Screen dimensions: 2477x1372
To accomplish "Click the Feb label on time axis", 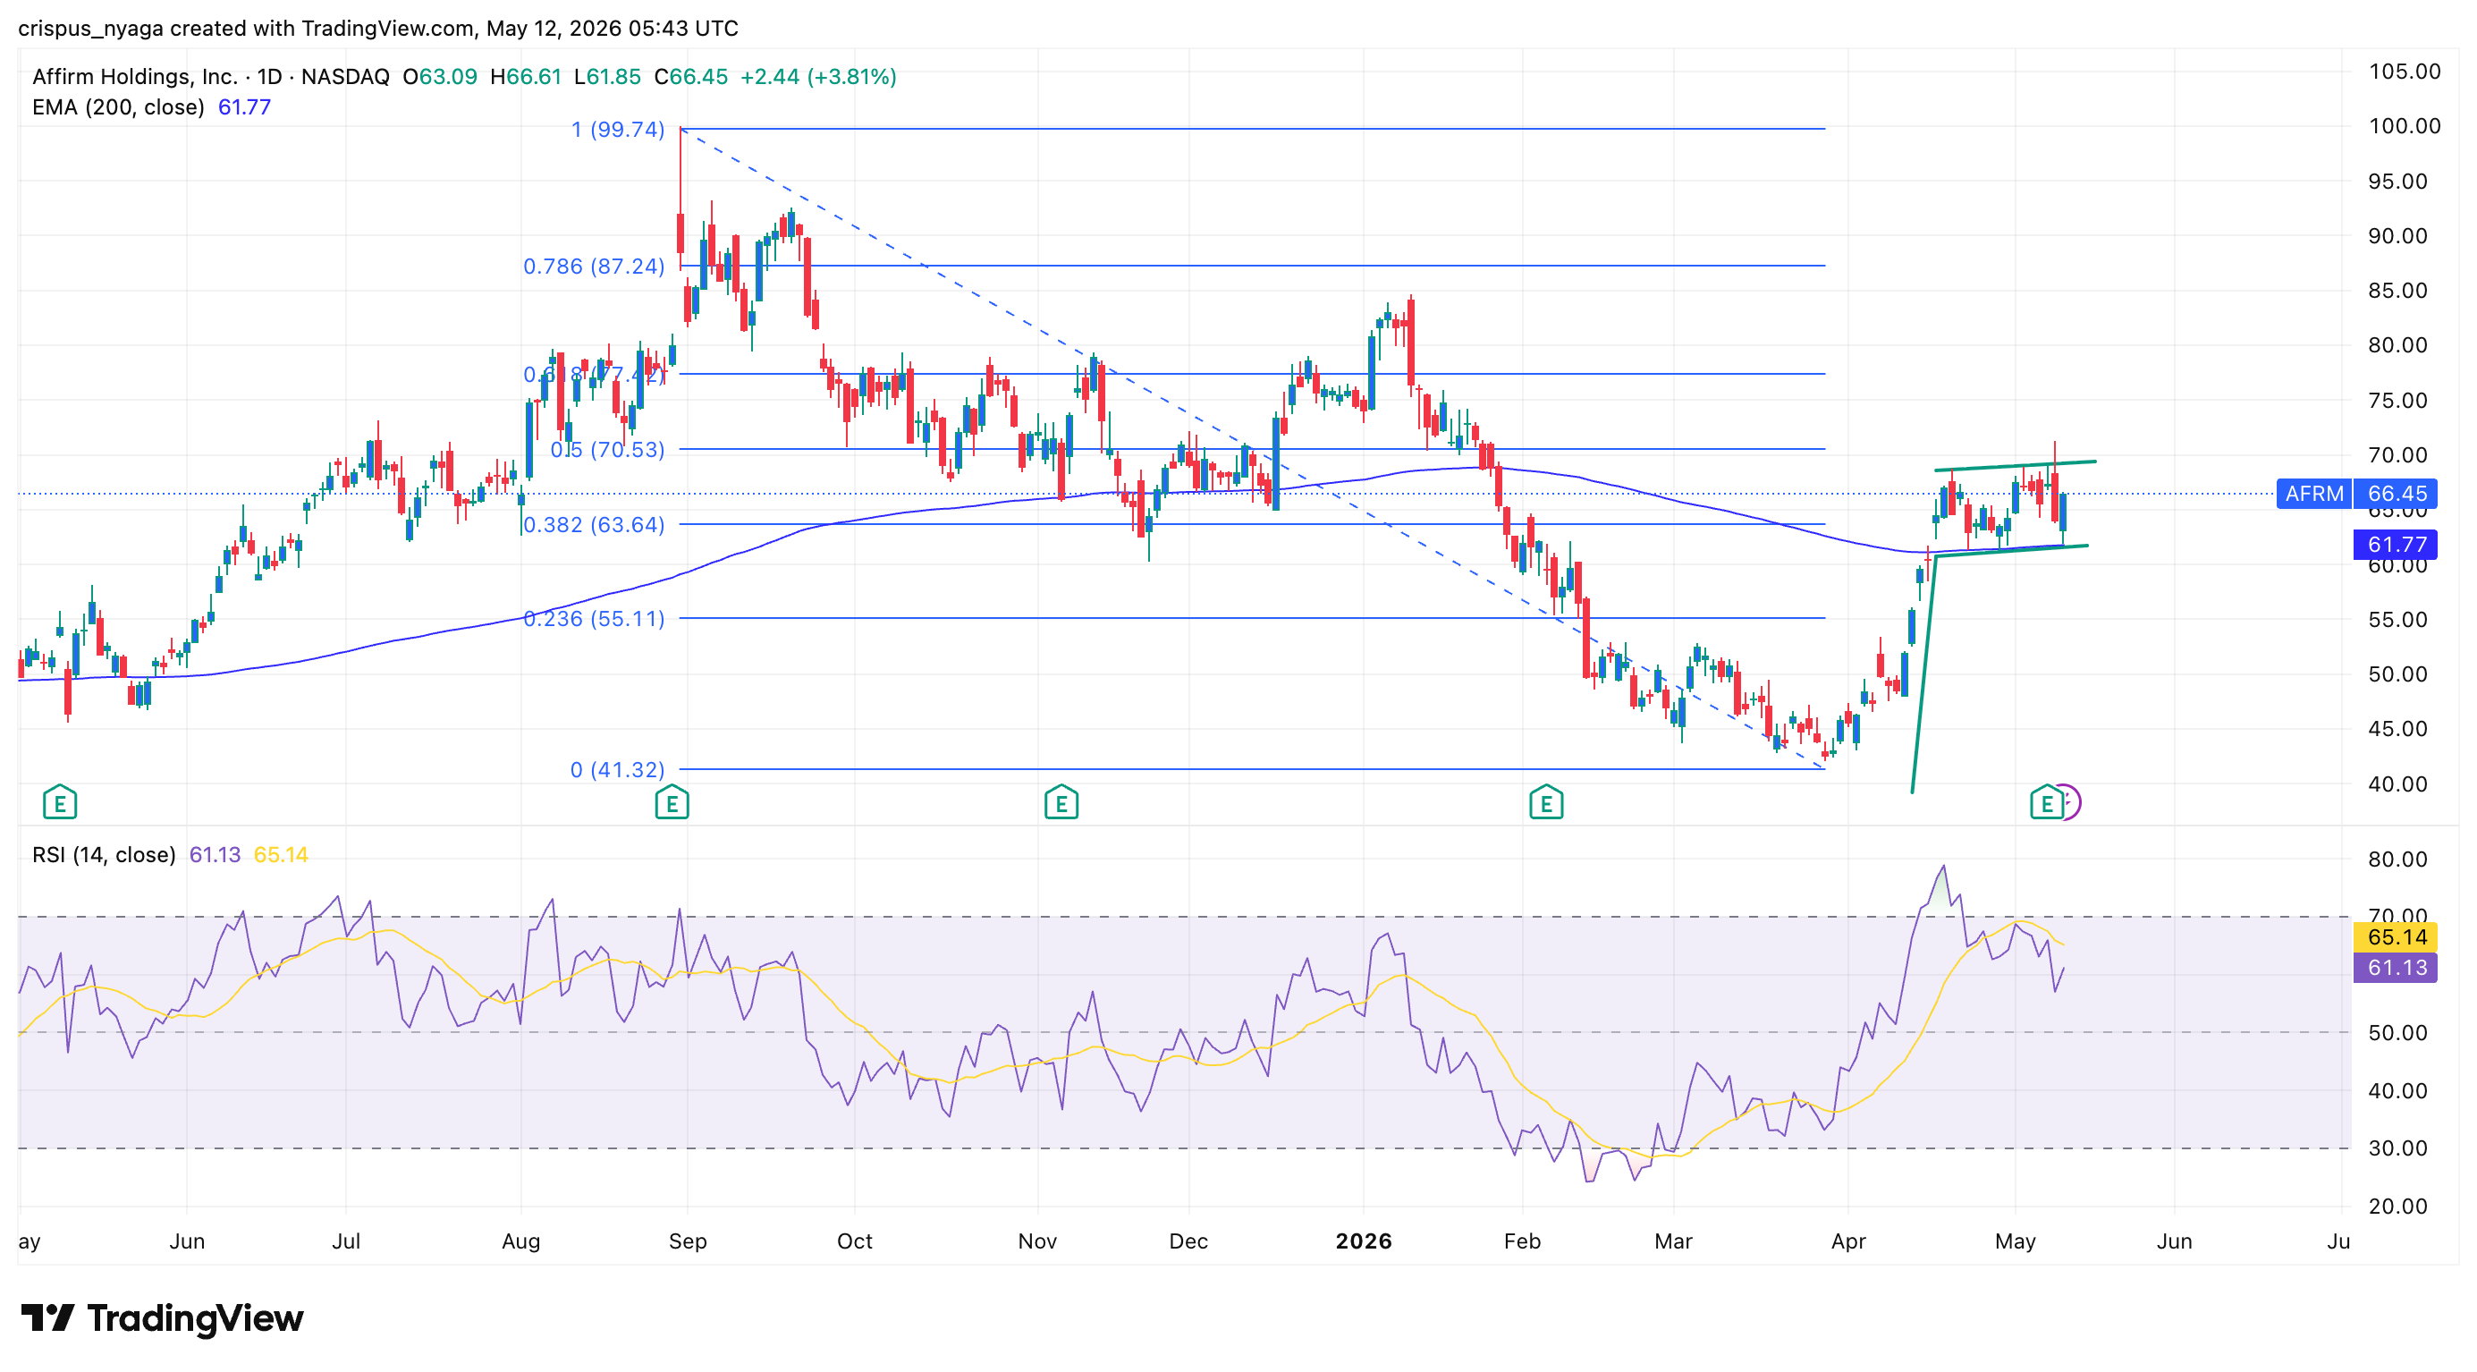I will click(1522, 1241).
